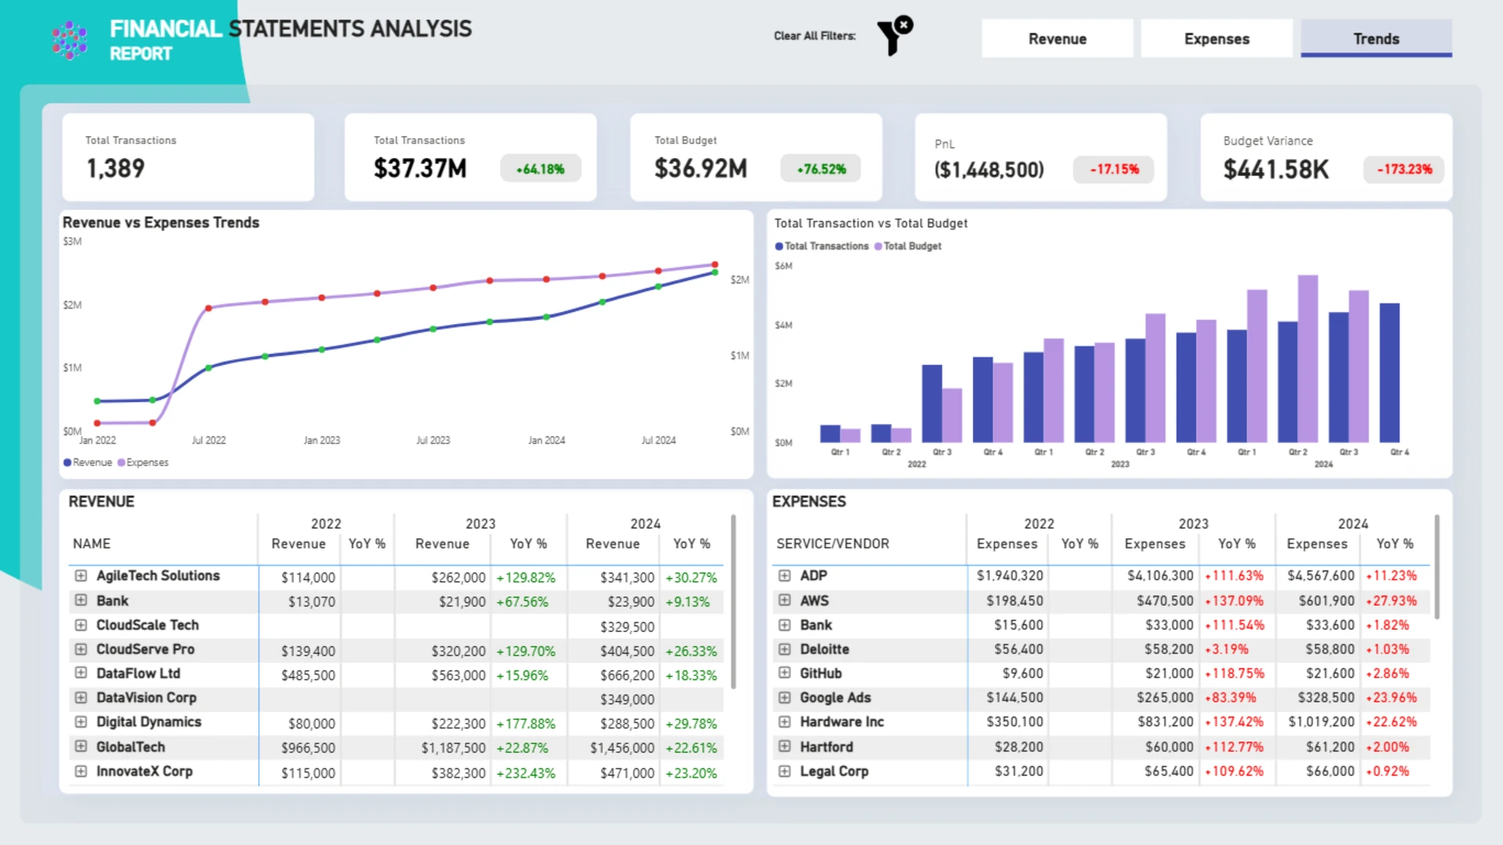Expand the DataVision Corp row
The image size is (1503, 845).
tap(81, 698)
